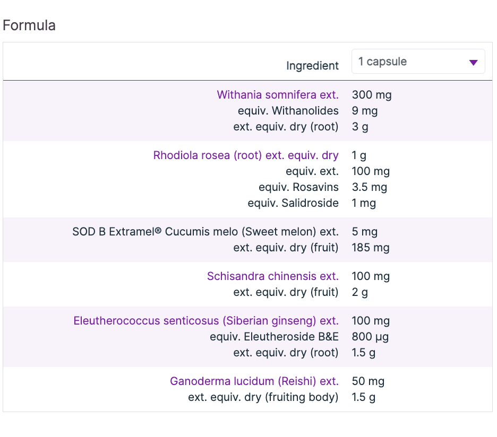
Task: Select the 800 µg Eleutheroside amount
Action: pos(370,337)
